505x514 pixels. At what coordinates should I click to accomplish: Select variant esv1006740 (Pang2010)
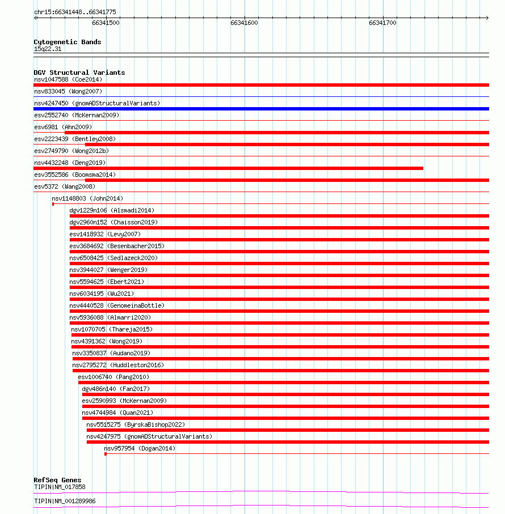click(x=113, y=377)
